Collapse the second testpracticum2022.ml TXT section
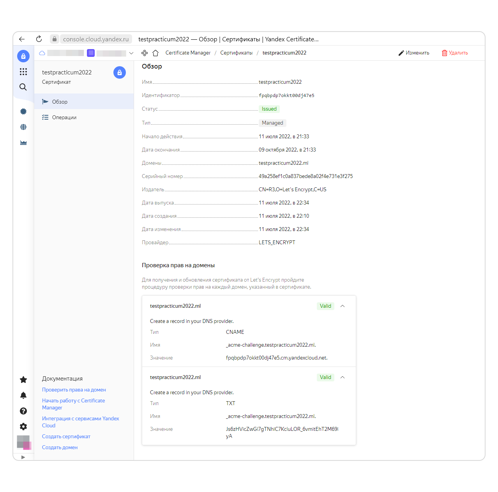 (343, 377)
